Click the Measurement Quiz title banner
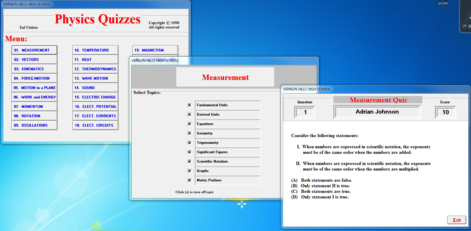 378,100
